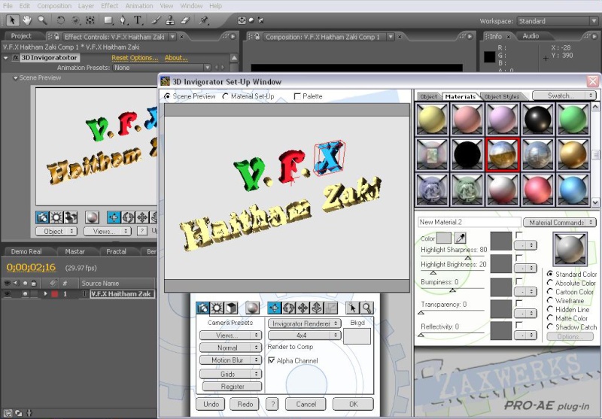The image size is (602, 419).
Task: Select the Type tool
Action: pos(138,20)
